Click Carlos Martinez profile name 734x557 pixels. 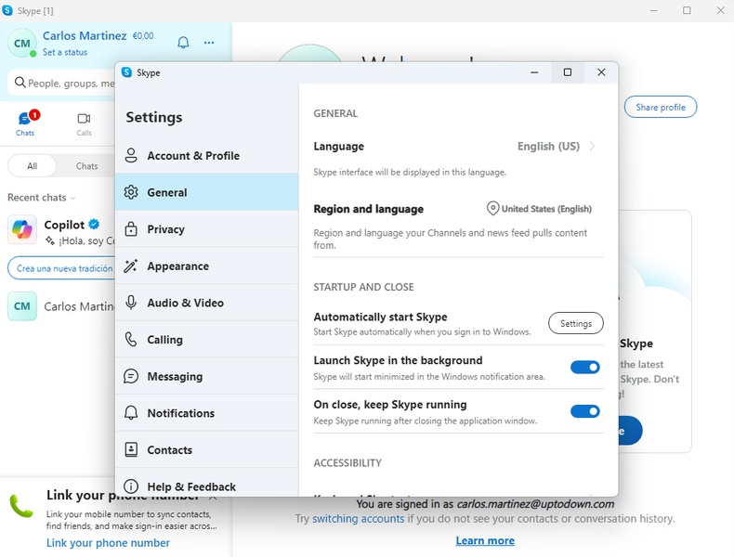click(x=85, y=36)
